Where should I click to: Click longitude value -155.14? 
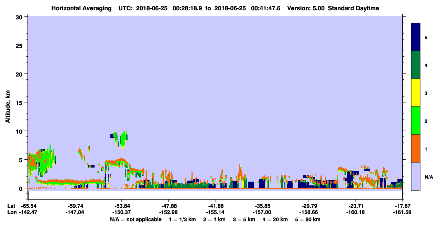click(x=215, y=212)
